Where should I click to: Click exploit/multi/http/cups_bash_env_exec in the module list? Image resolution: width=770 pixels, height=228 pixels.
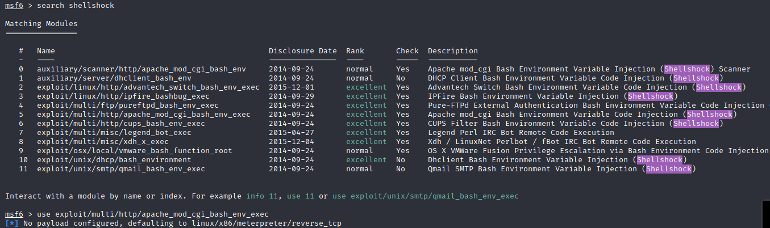(x=120, y=124)
